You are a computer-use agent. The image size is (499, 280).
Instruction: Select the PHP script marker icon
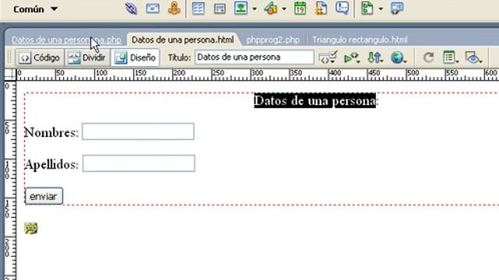(31, 228)
